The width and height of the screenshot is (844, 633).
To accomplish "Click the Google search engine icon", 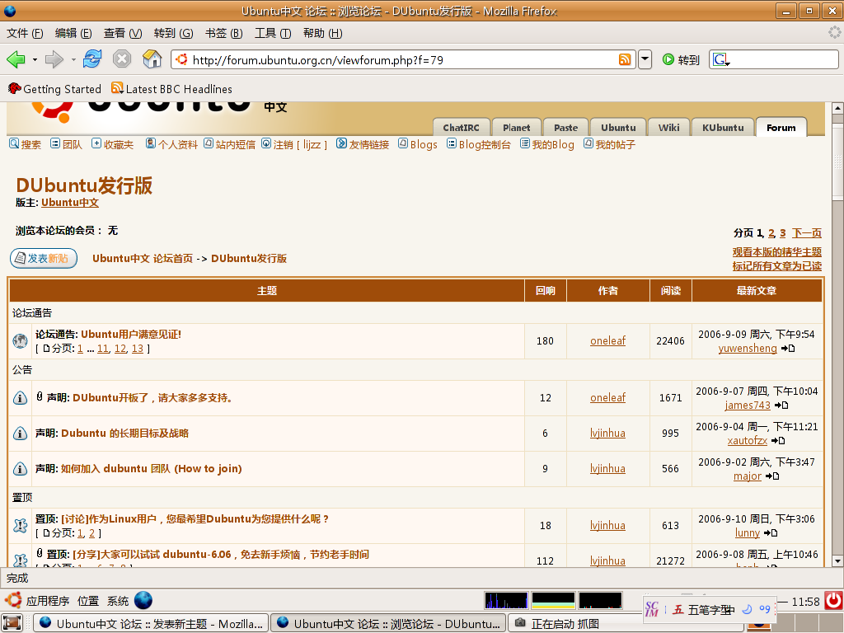I will click(x=720, y=59).
